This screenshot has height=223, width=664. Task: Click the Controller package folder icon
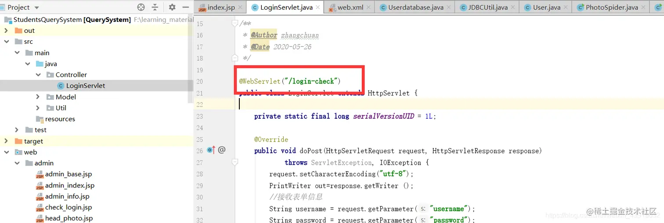tap(50, 74)
